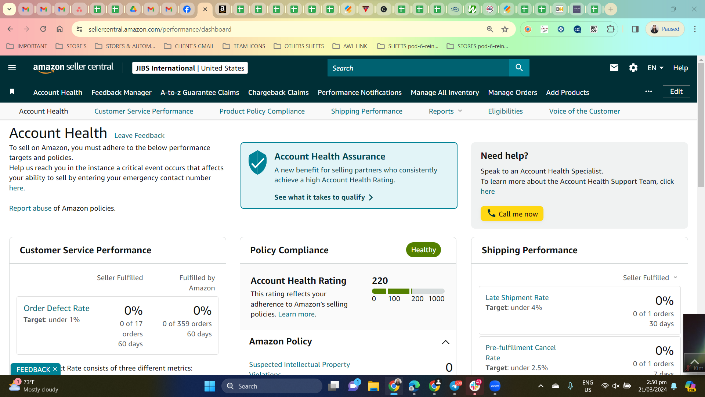
Task: Click the Seller Central search field
Action: (418, 68)
